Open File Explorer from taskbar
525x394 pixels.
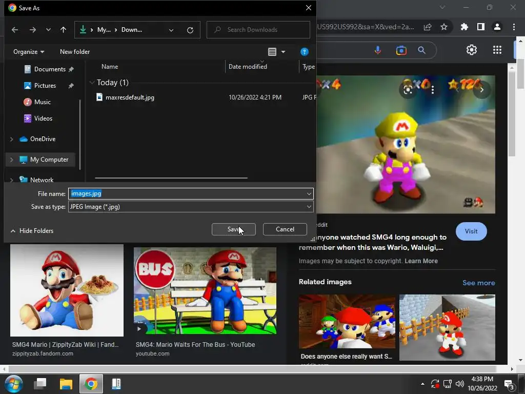click(66, 384)
